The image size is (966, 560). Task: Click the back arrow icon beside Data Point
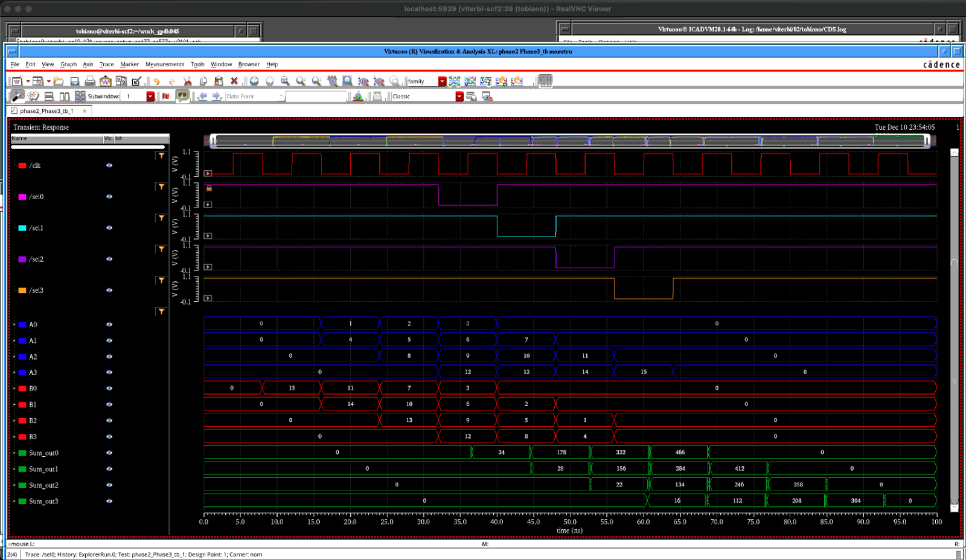point(202,96)
